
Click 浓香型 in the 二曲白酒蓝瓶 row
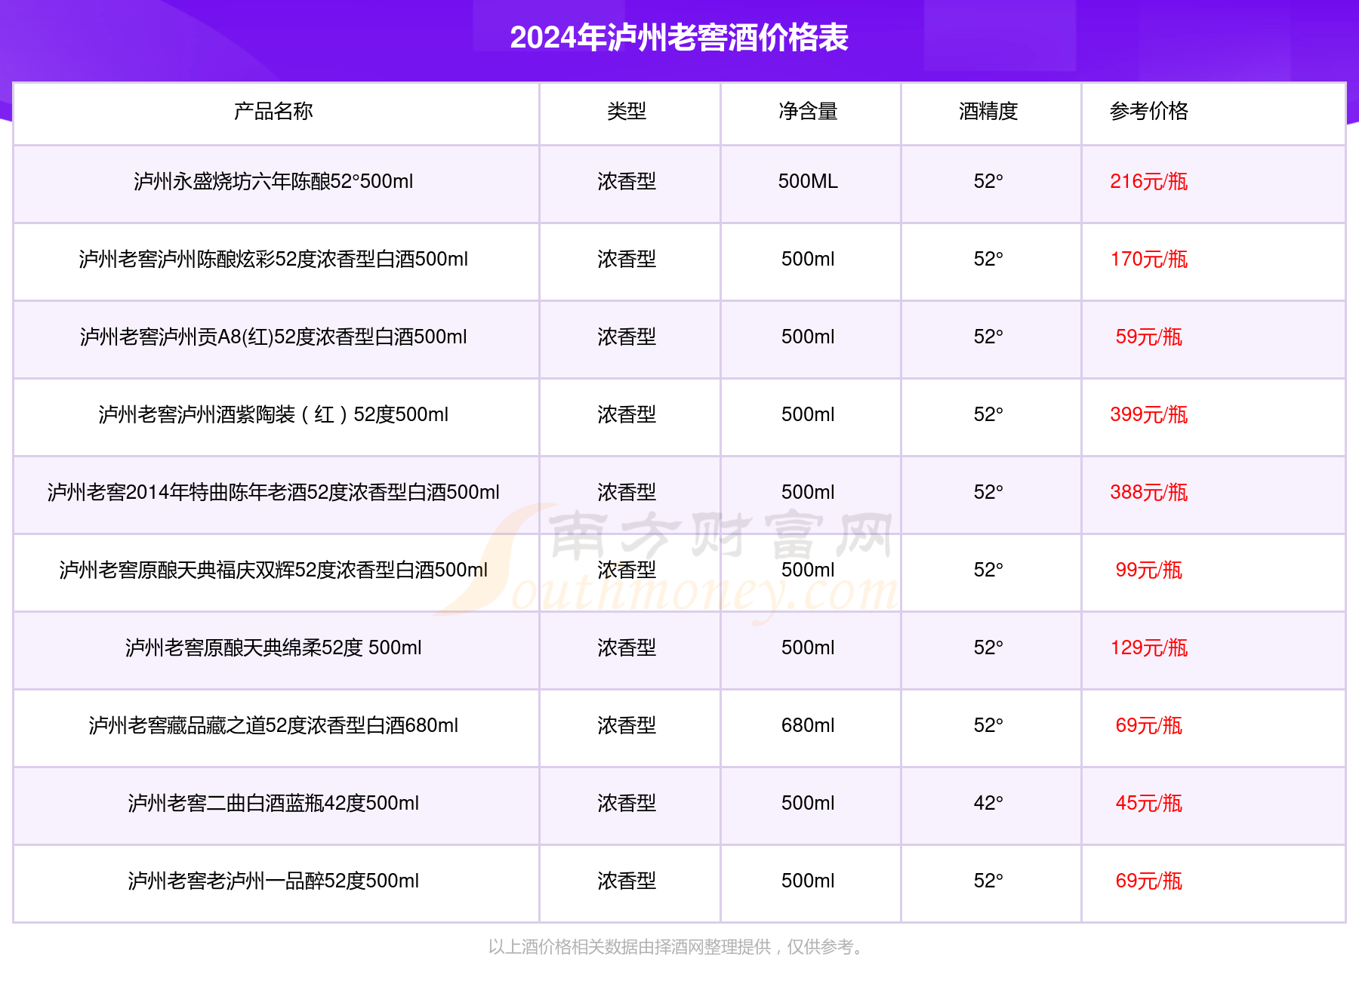(627, 803)
